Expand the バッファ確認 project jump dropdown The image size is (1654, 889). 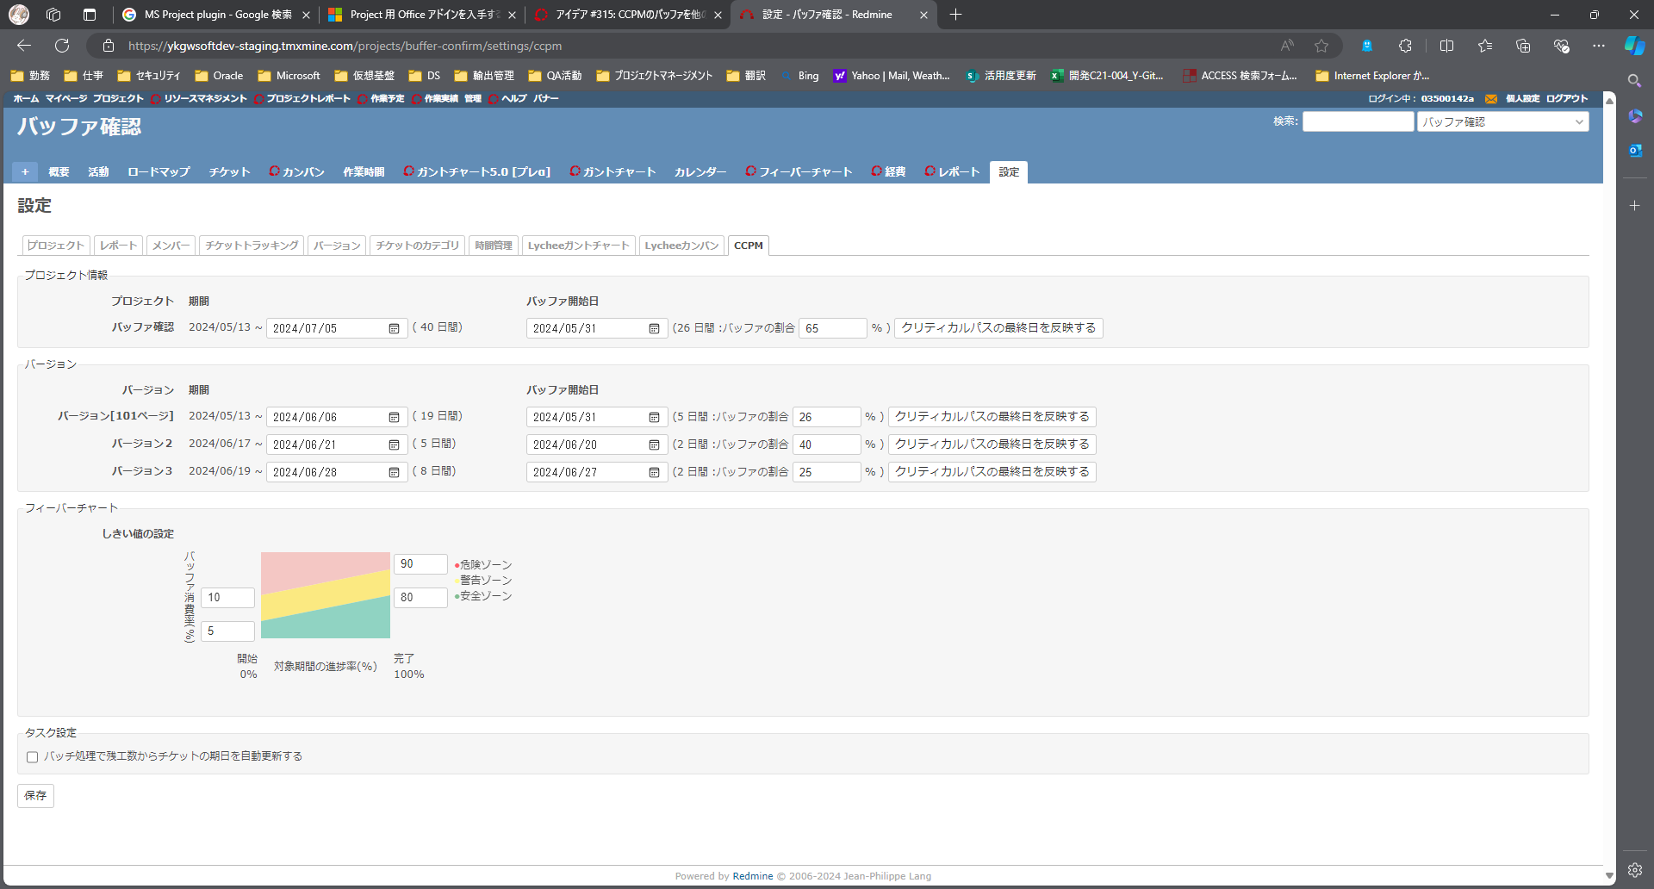[1502, 122]
